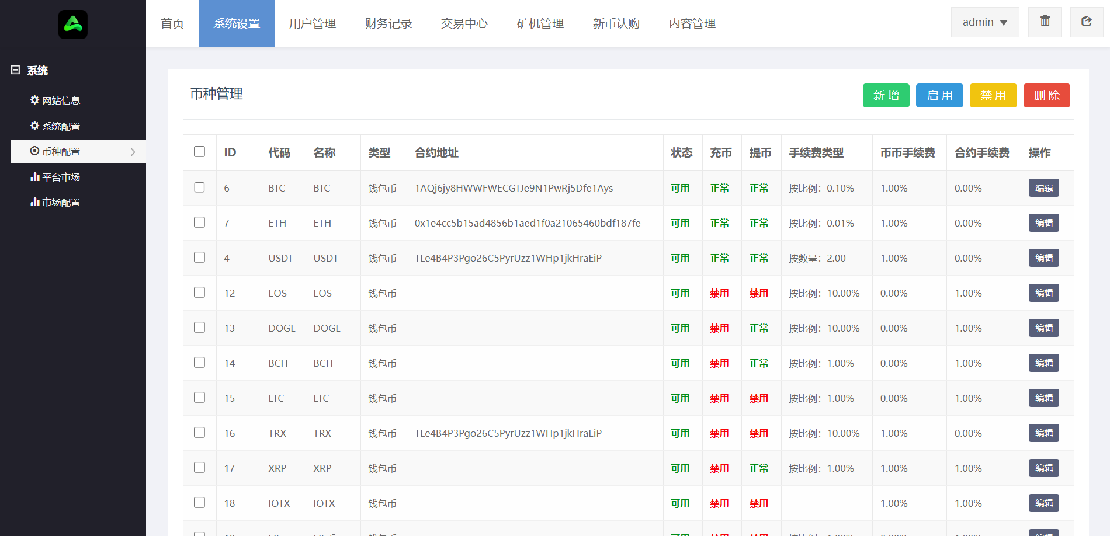Check the select-all checkbox in table header

[x=199, y=152]
